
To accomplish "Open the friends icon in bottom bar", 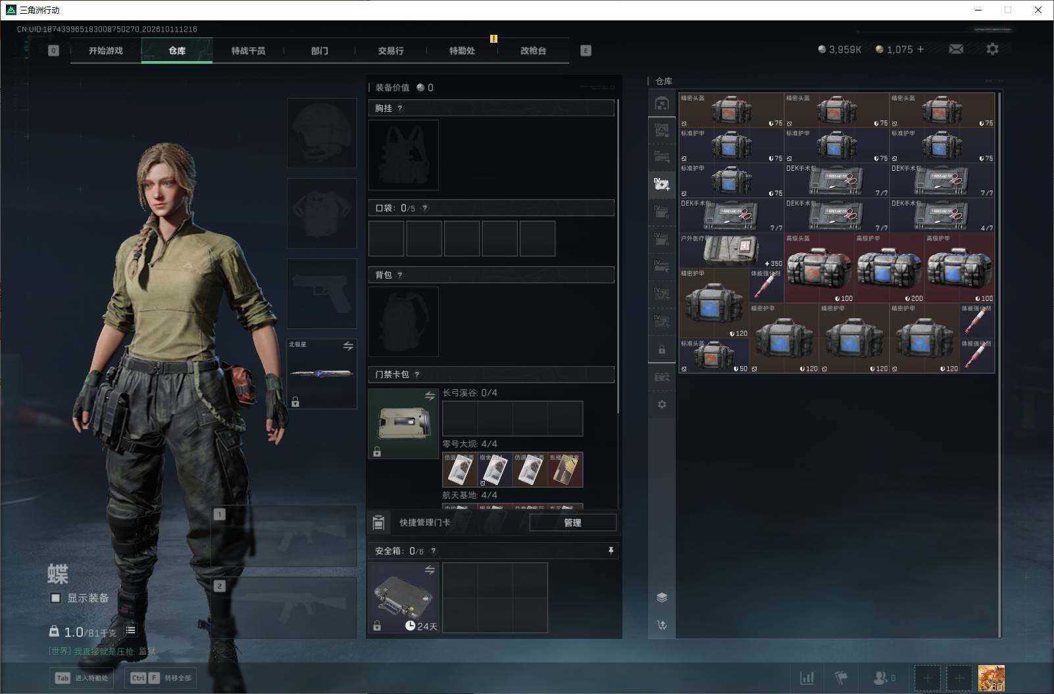I will (x=884, y=678).
